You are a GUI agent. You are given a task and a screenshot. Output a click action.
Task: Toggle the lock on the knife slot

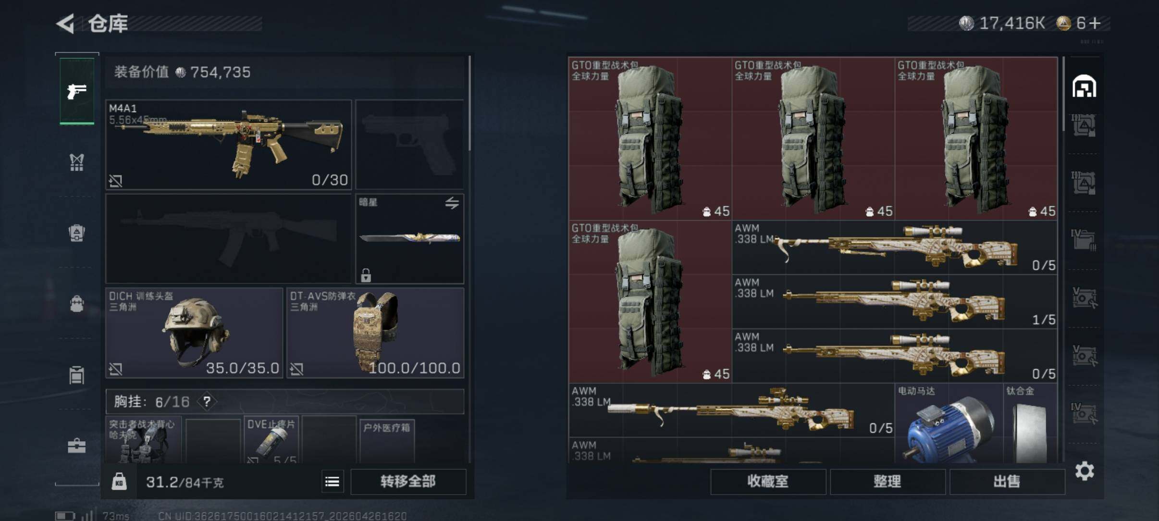[366, 275]
